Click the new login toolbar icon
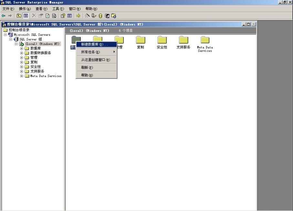The width and height of the screenshot is (293, 211). click(107, 16)
